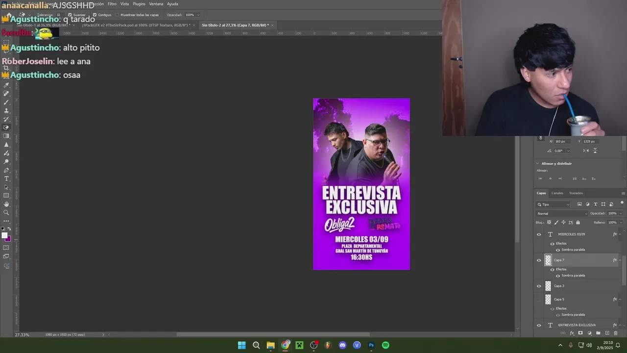Open the extra tools three-dots menu
Viewport: 627px width, 353px height.
pos(6,221)
